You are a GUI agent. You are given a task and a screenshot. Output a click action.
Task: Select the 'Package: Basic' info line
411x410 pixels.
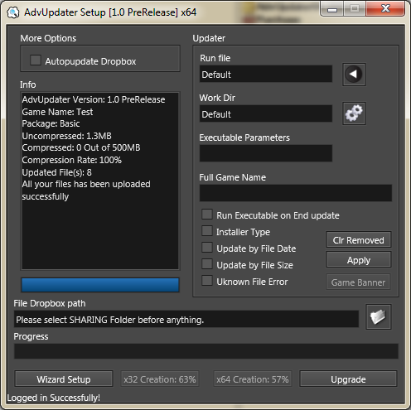click(x=51, y=123)
